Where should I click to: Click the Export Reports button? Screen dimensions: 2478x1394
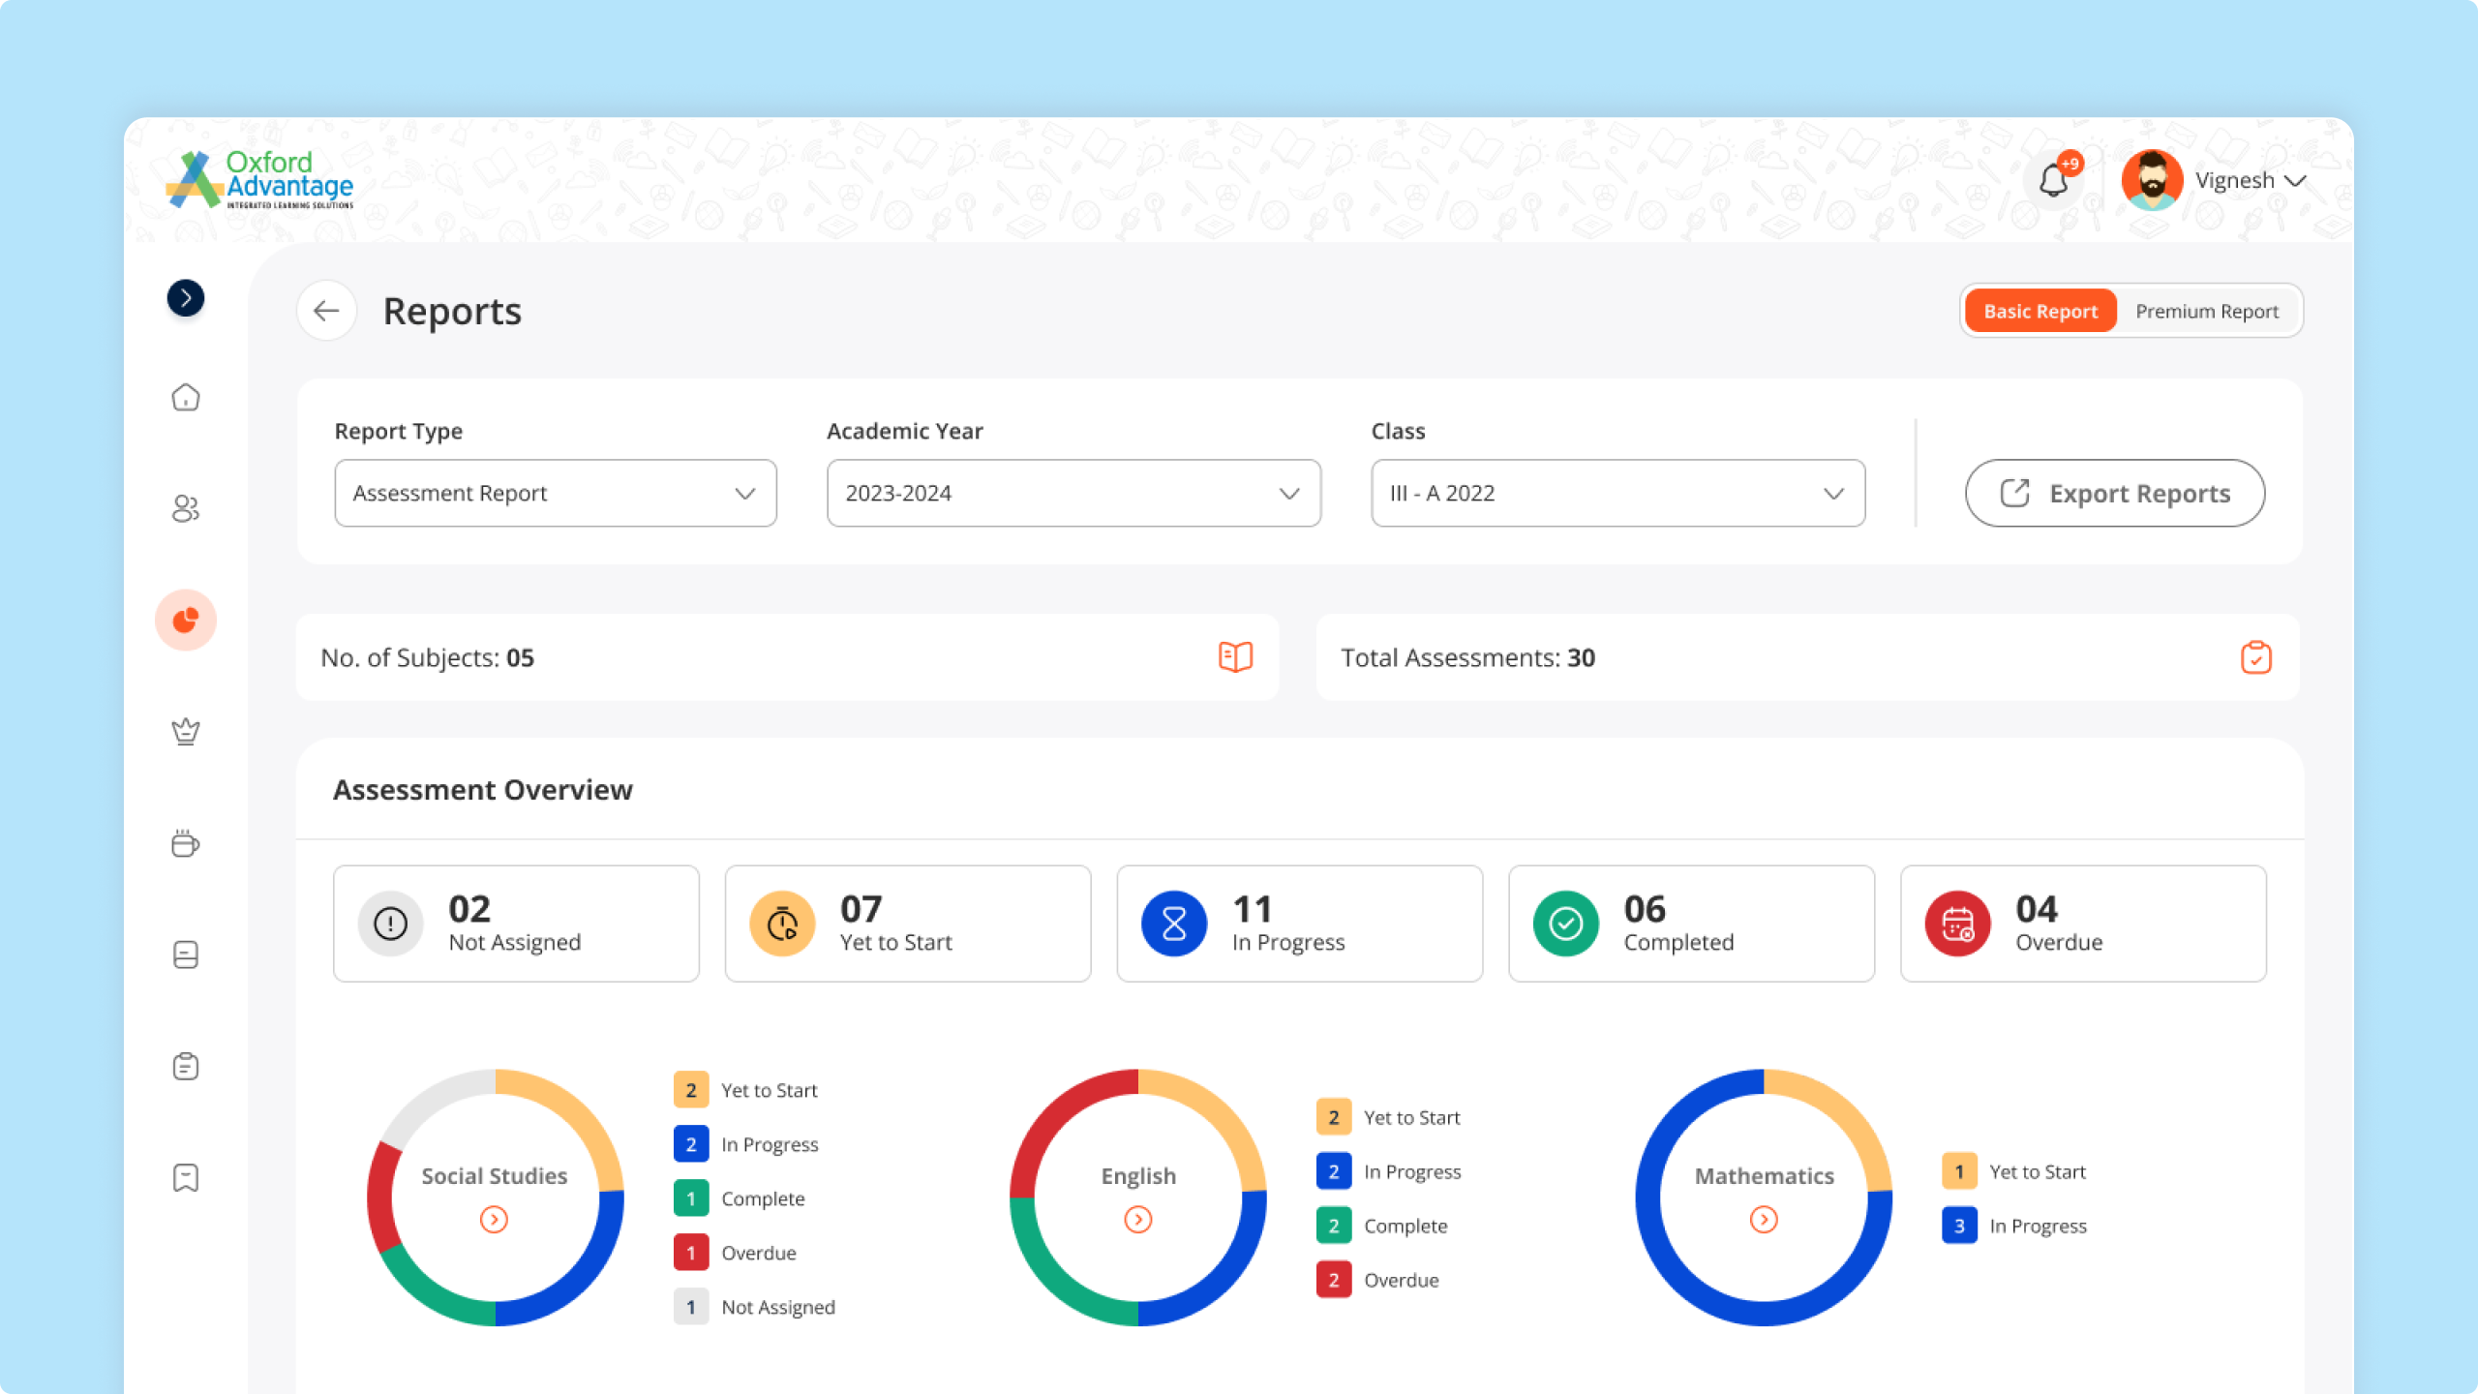[x=2114, y=493]
